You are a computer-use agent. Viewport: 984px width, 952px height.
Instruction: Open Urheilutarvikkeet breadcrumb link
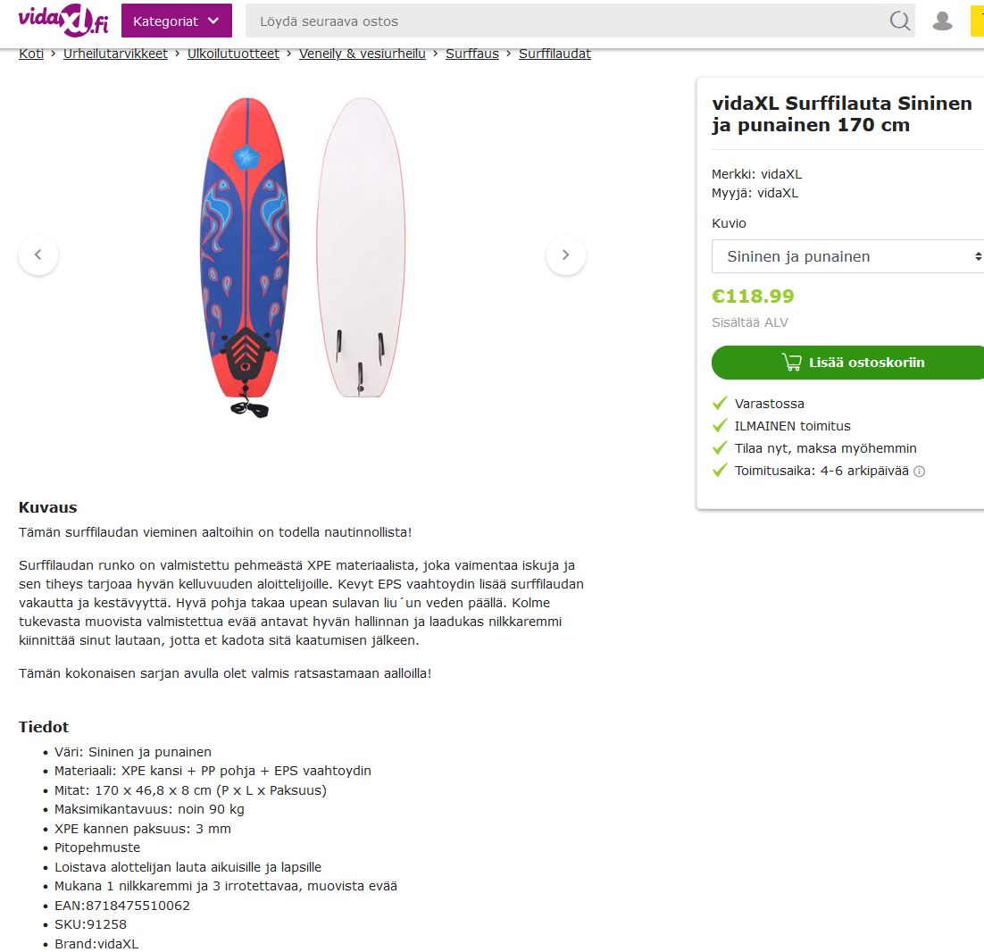pos(115,54)
